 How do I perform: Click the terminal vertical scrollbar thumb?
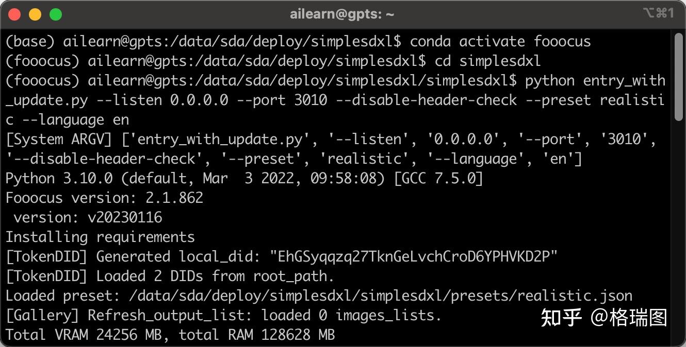pyautogui.click(x=678, y=77)
